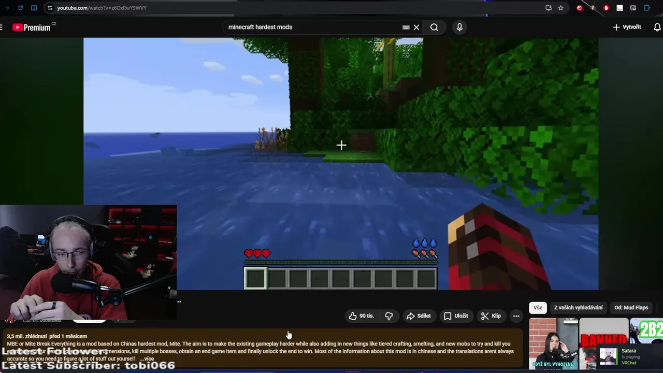Click the Sdílet share button
The width and height of the screenshot is (663, 373).
(419, 316)
